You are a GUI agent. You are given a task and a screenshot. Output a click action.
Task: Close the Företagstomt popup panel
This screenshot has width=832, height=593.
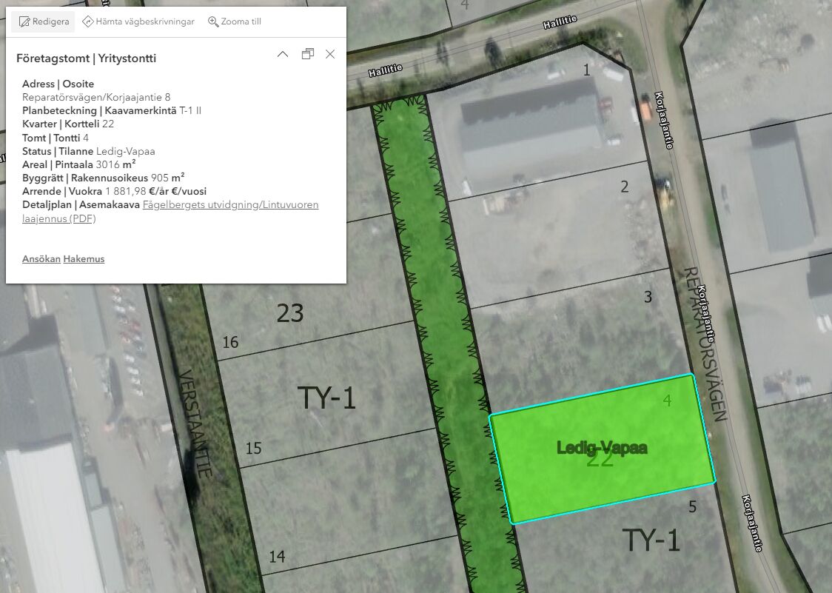tap(330, 54)
